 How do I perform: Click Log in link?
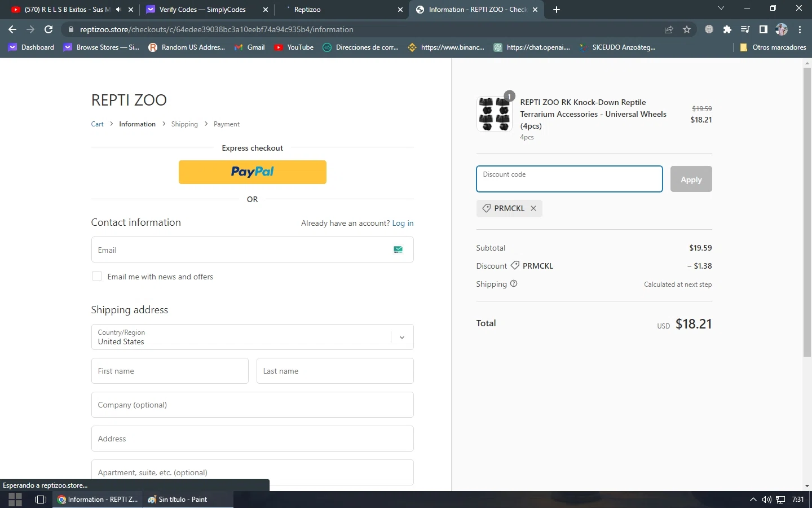click(x=403, y=223)
